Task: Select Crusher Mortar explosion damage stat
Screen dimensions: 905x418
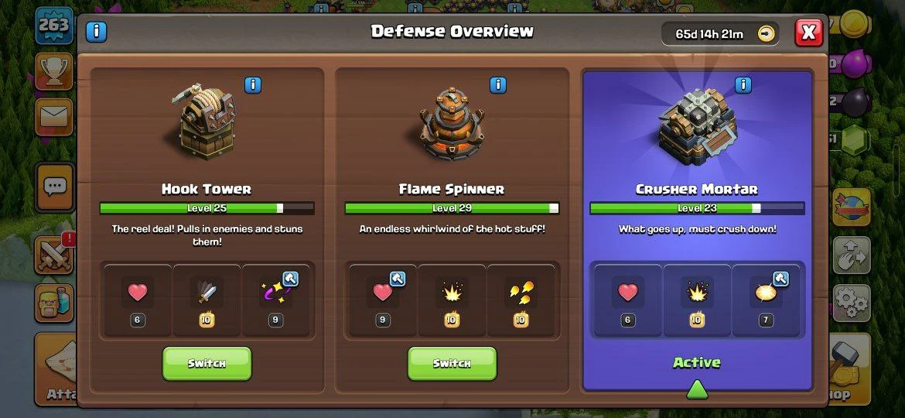Action: 697,300
